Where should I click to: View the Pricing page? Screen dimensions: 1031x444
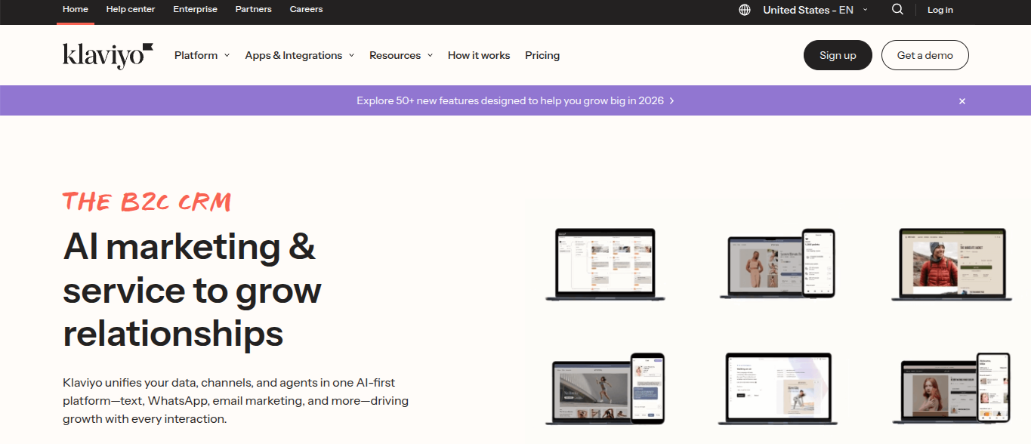click(542, 55)
